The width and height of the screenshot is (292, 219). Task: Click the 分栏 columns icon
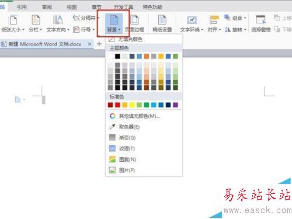[x=36, y=20]
